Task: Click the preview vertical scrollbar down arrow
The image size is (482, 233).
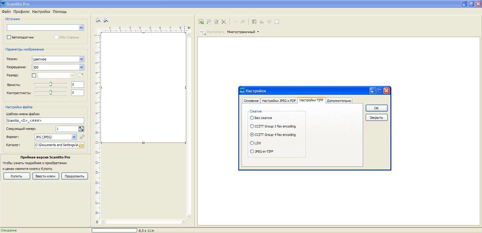Action: click(189, 216)
